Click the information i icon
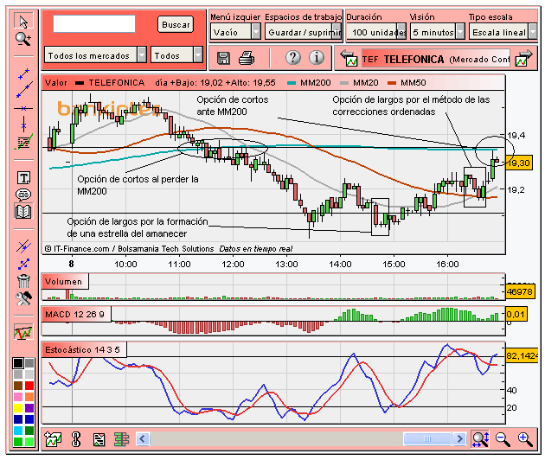Screen dimensions: 545x460 click(x=317, y=57)
